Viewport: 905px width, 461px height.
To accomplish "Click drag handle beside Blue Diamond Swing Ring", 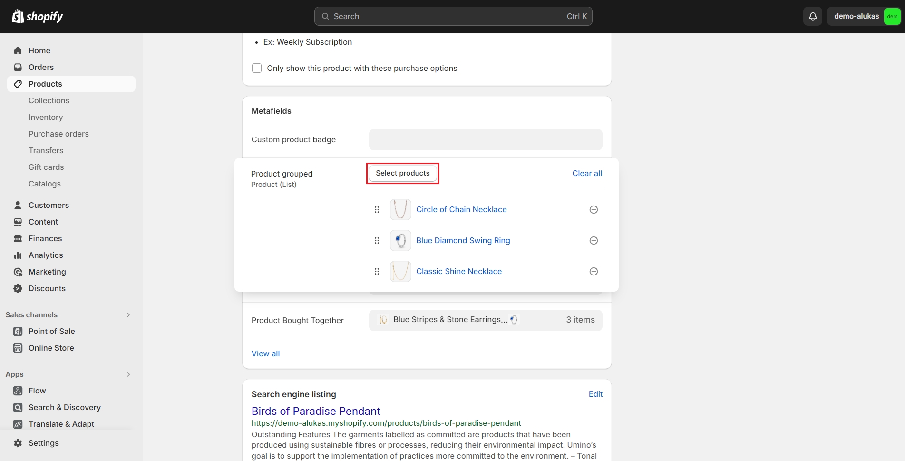I will [x=377, y=241].
